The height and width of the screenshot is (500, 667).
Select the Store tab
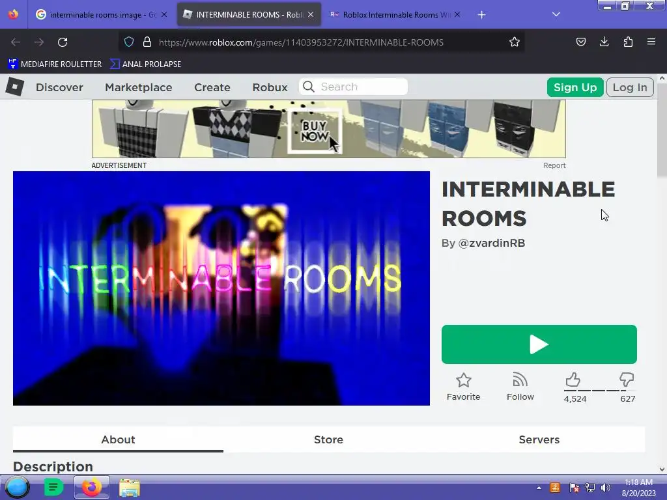point(328,439)
